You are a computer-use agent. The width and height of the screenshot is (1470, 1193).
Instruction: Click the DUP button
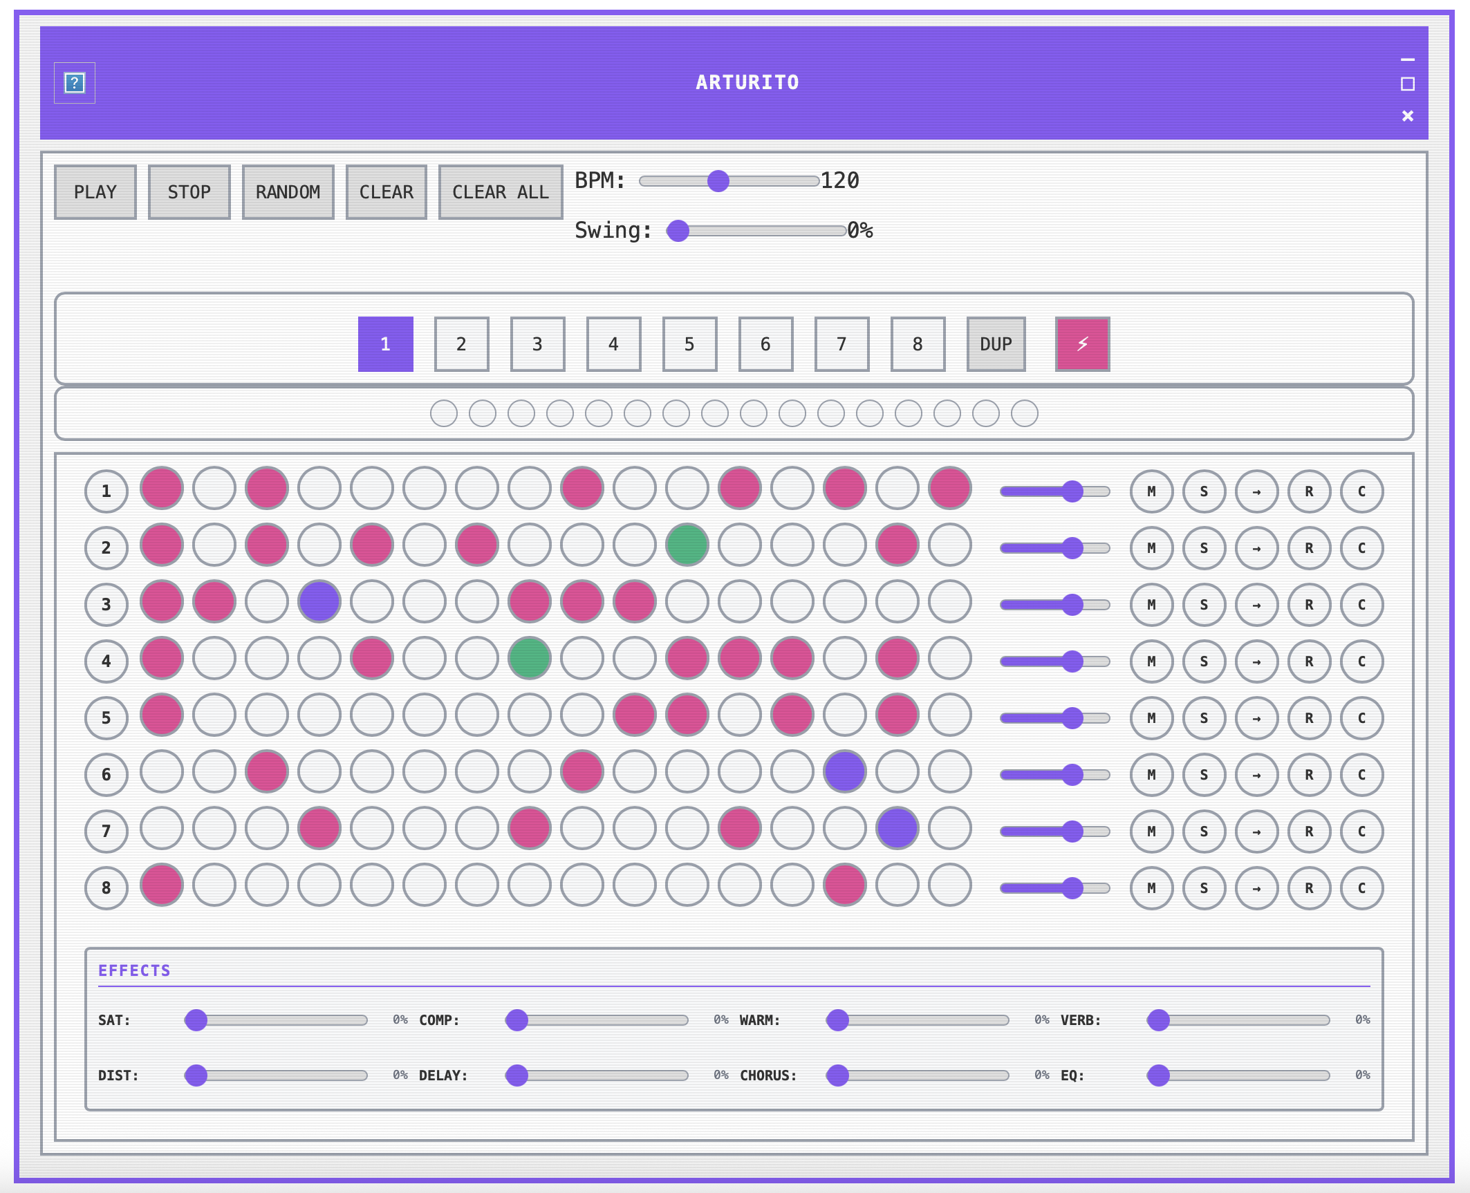[x=996, y=344]
